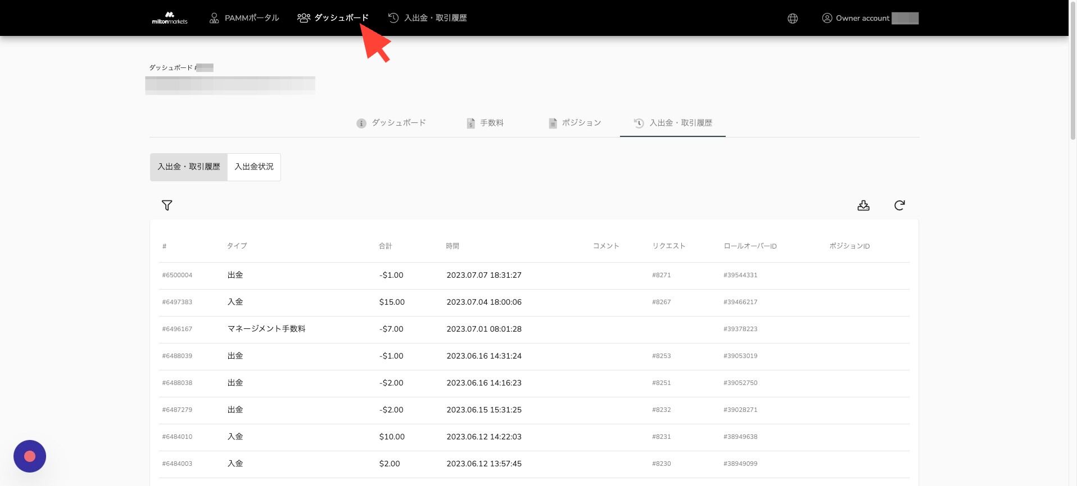Click rollover ID #39378223
The image size is (1077, 486).
[x=740, y=329]
